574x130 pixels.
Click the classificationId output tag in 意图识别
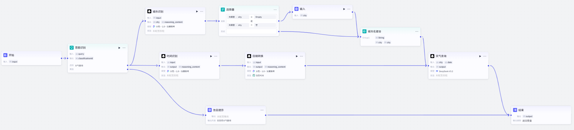click(84, 59)
